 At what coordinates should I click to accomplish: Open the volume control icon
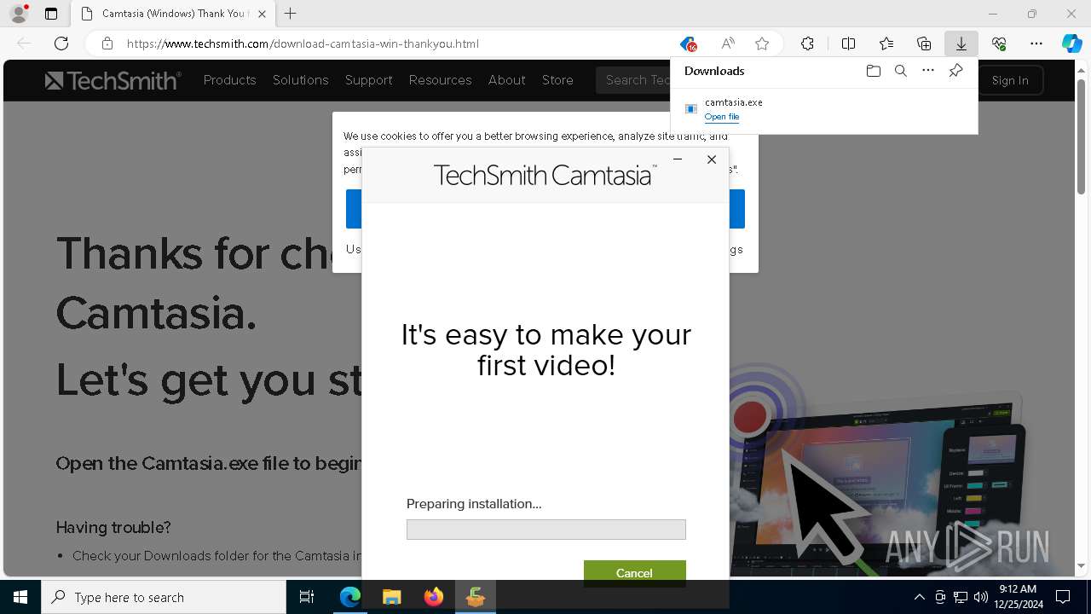tap(981, 597)
